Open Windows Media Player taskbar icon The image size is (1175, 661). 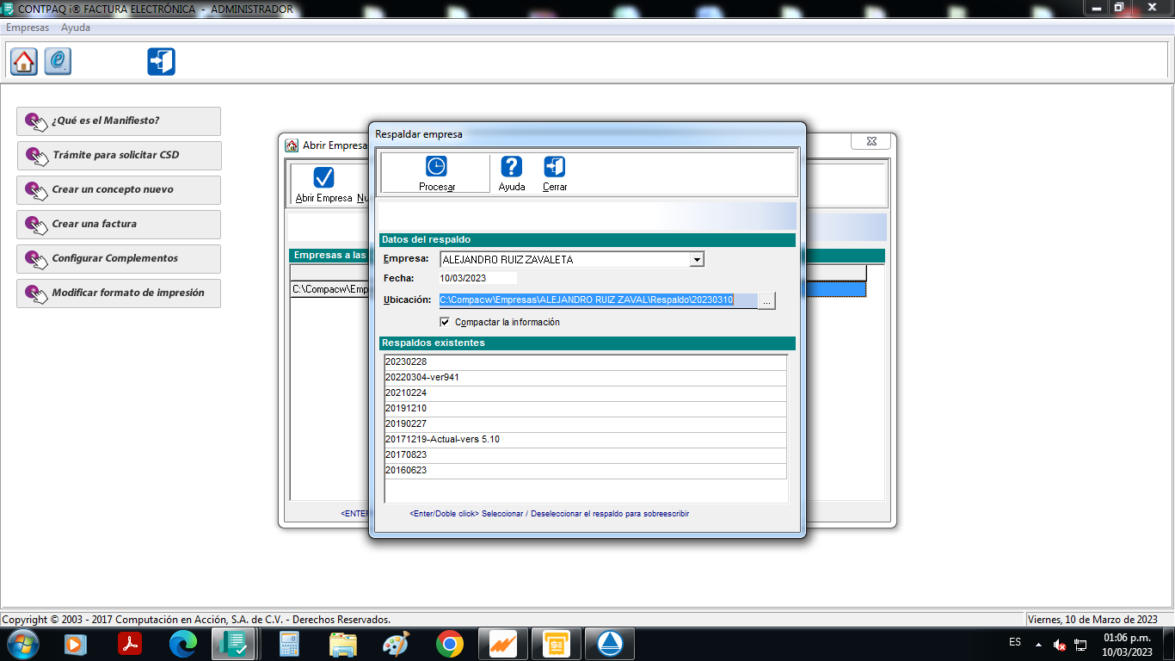(x=76, y=644)
